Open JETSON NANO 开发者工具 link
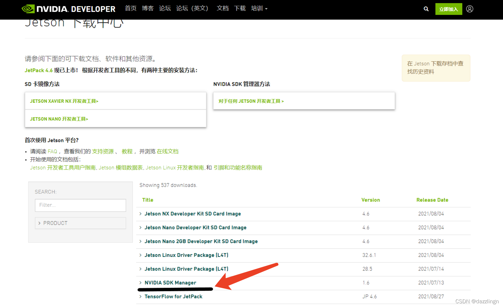503x307 pixels. pos(59,119)
